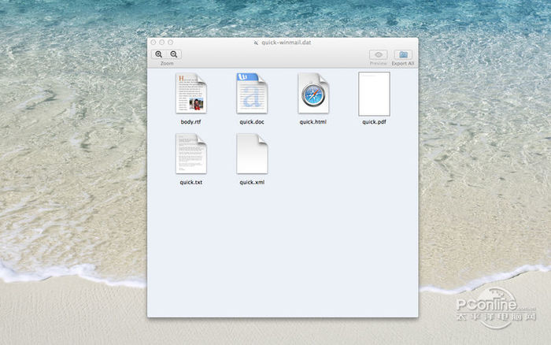Click the zoom in magnifier button
The image size is (551, 345).
(x=159, y=54)
